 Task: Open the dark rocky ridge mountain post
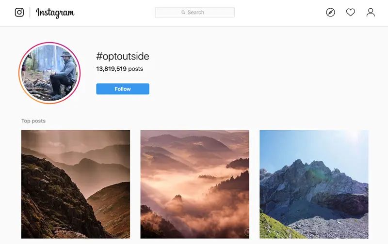tap(76, 184)
